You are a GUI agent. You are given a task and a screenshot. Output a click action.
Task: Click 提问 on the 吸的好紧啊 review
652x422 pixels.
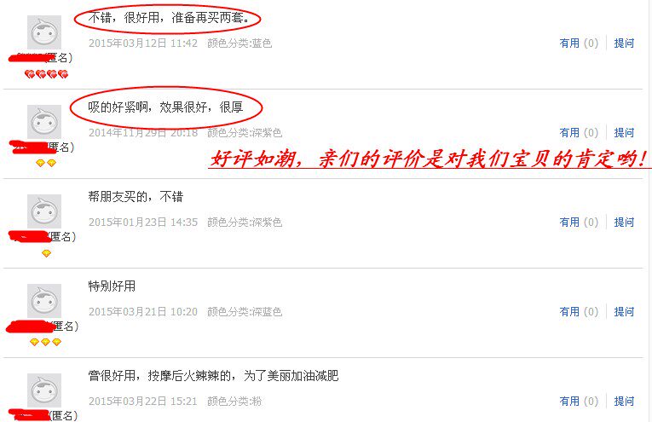624,133
